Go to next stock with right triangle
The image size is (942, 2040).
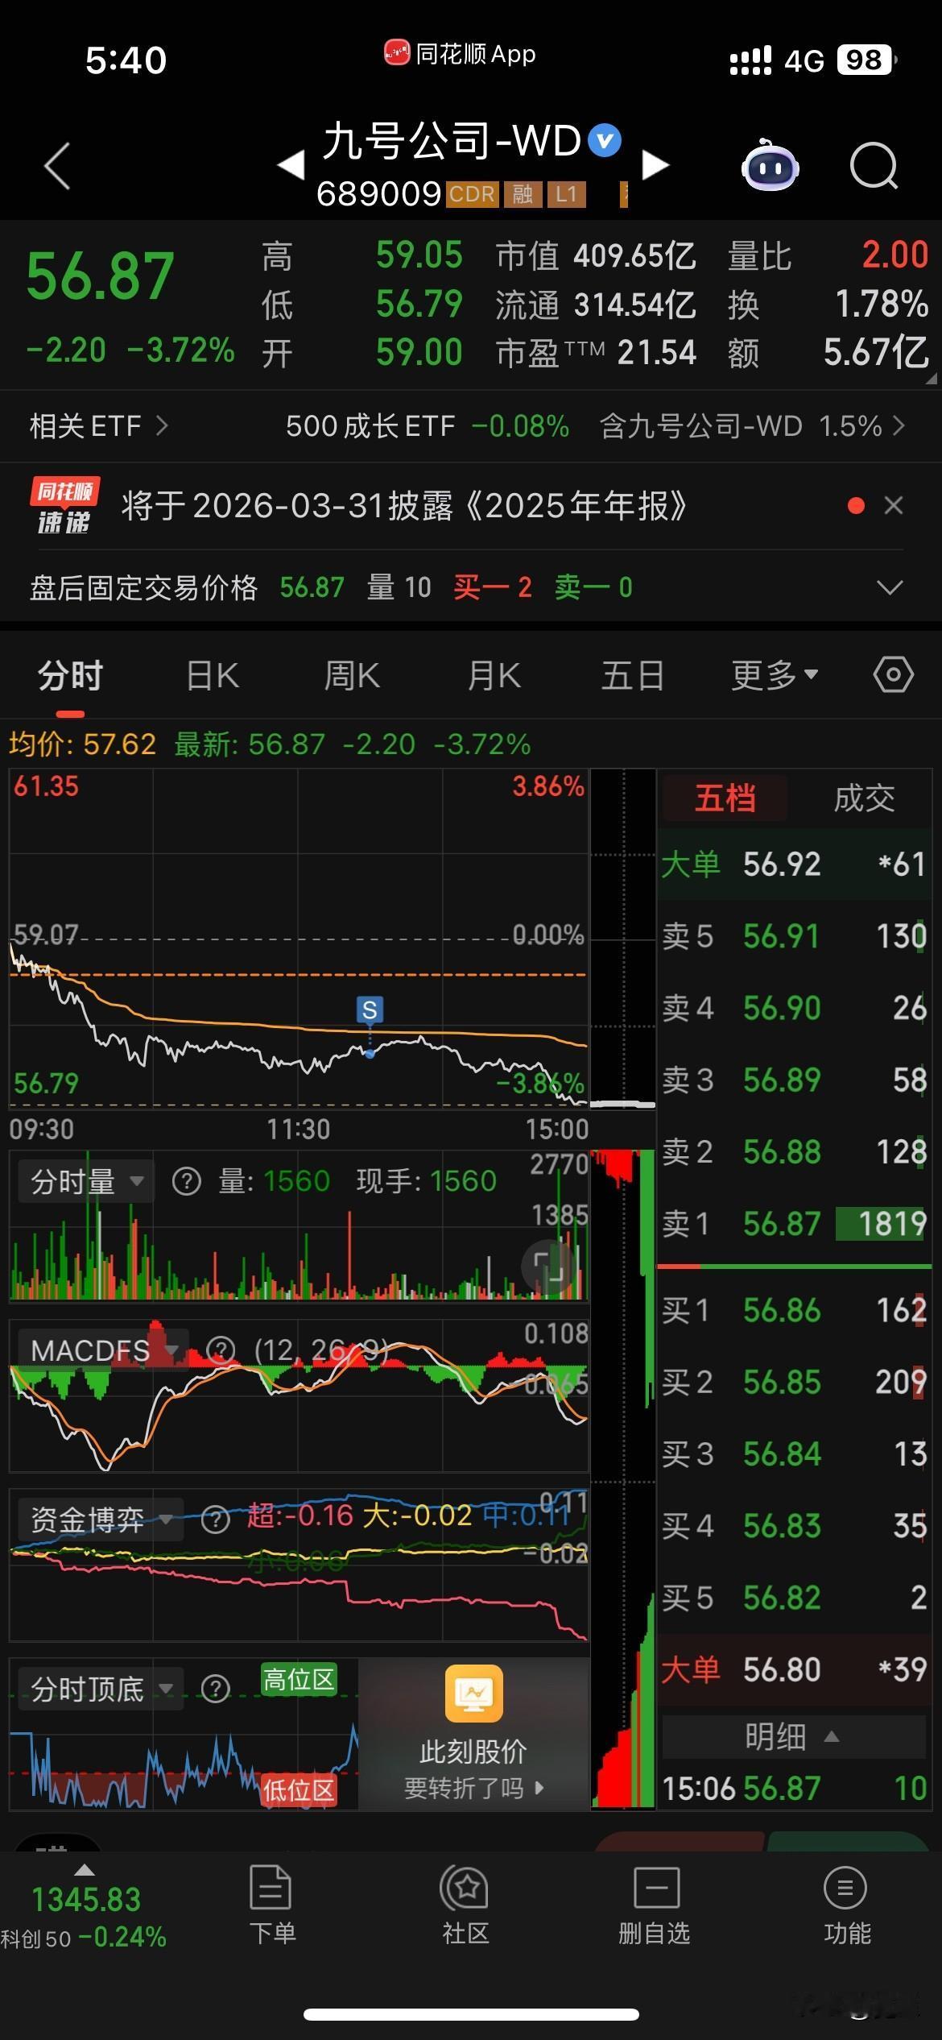point(655,164)
